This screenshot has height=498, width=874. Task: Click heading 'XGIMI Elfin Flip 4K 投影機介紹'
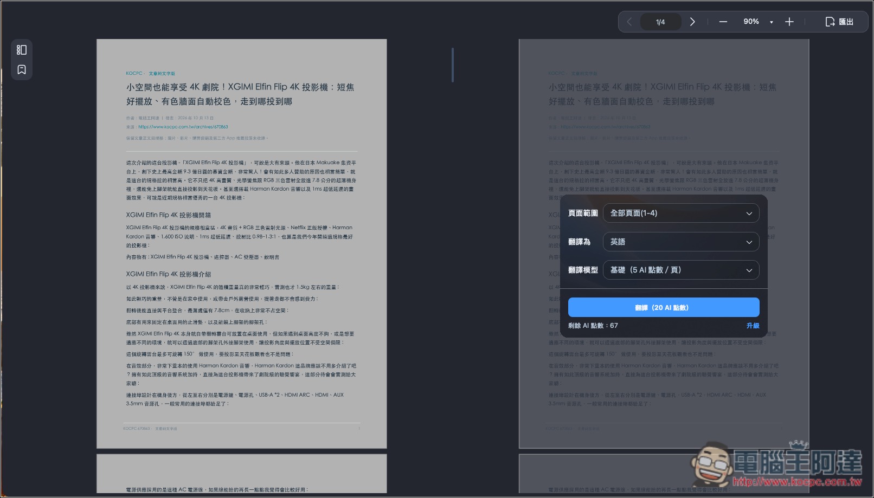[x=169, y=274]
